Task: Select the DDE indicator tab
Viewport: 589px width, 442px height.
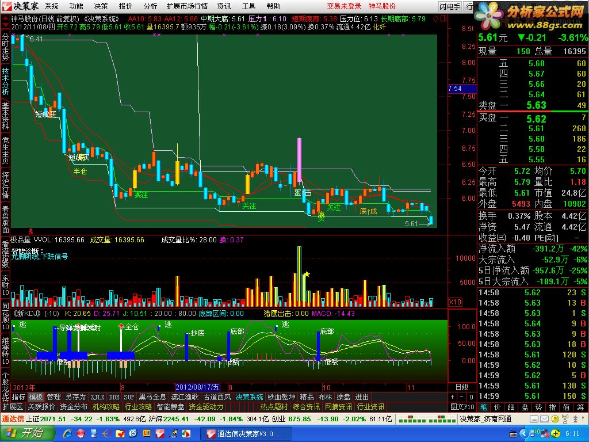Action: (114, 397)
